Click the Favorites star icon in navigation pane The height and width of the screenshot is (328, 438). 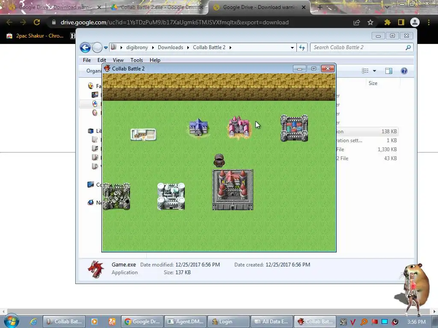click(x=91, y=86)
